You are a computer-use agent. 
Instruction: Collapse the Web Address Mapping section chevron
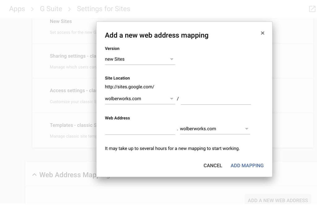(x=34, y=175)
